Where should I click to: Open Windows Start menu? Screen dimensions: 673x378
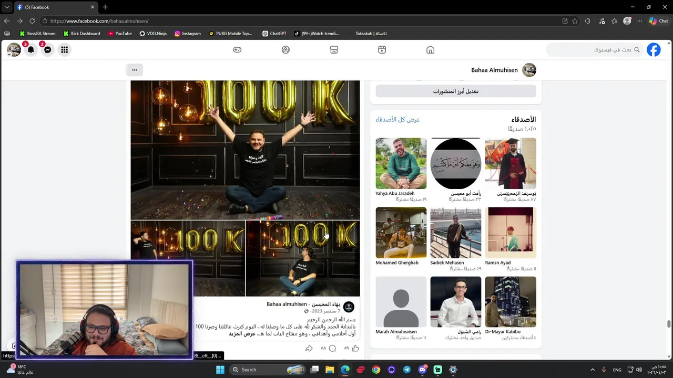pyautogui.click(x=220, y=370)
